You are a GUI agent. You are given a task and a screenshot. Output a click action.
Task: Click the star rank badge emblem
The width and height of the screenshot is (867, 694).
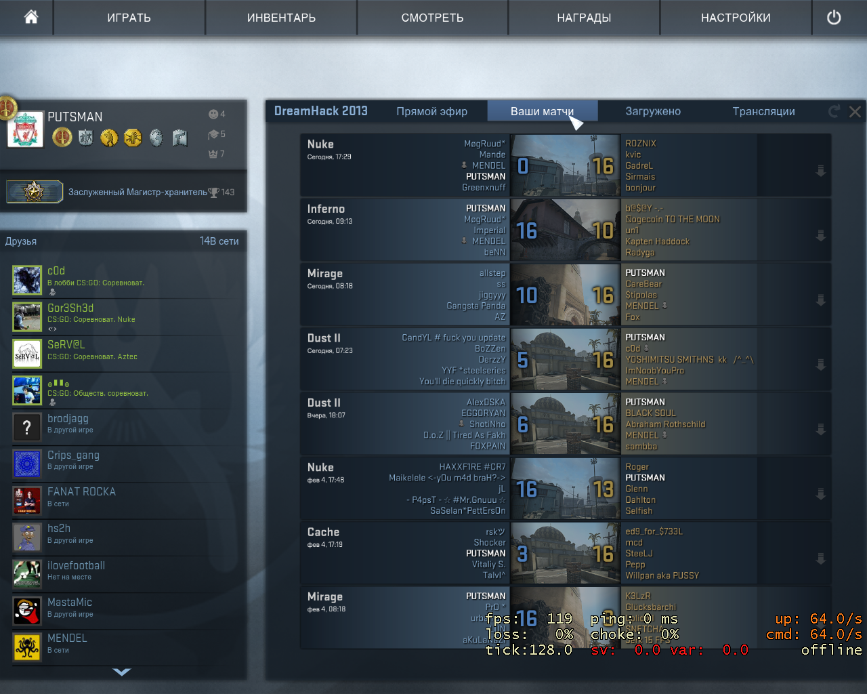pyautogui.click(x=34, y=192)
